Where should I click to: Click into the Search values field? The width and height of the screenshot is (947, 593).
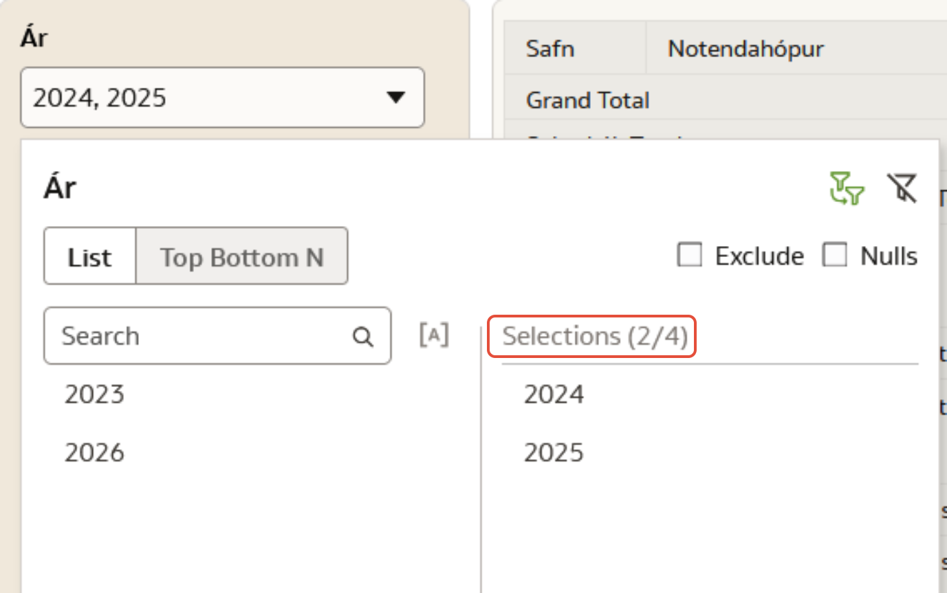199,336
